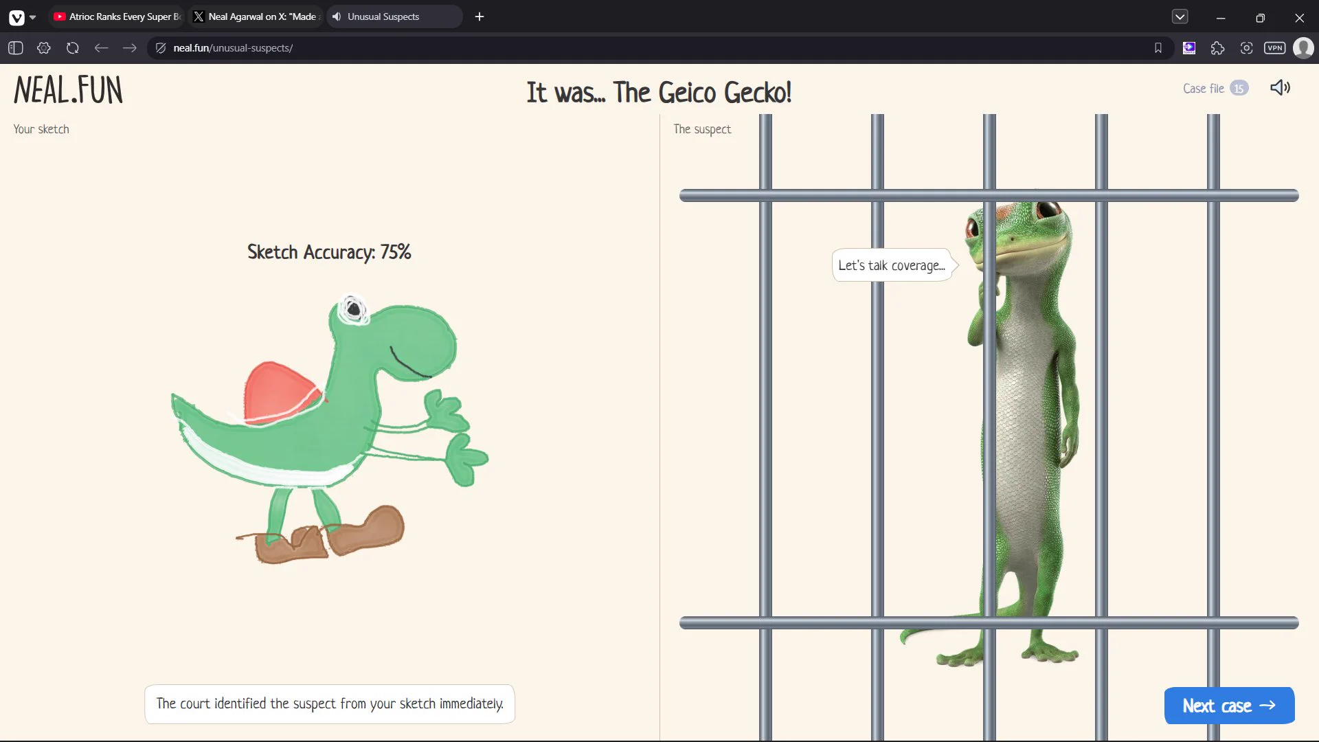Close the browser window
1319x742 pixels.
(1299, 18)
